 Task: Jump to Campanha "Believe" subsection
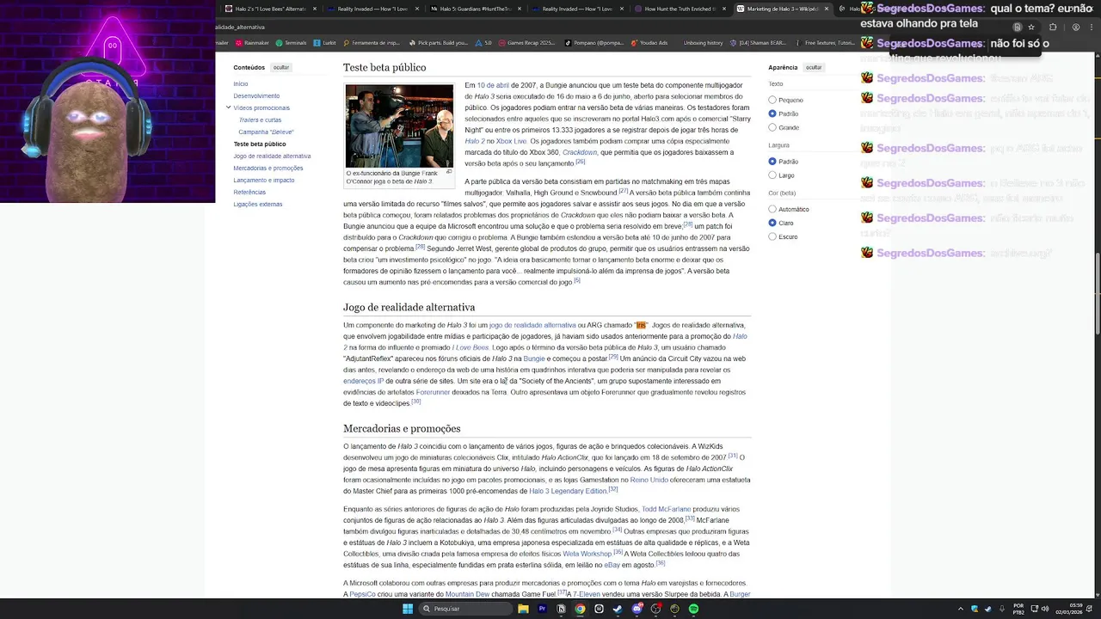[x=266, y=132]
